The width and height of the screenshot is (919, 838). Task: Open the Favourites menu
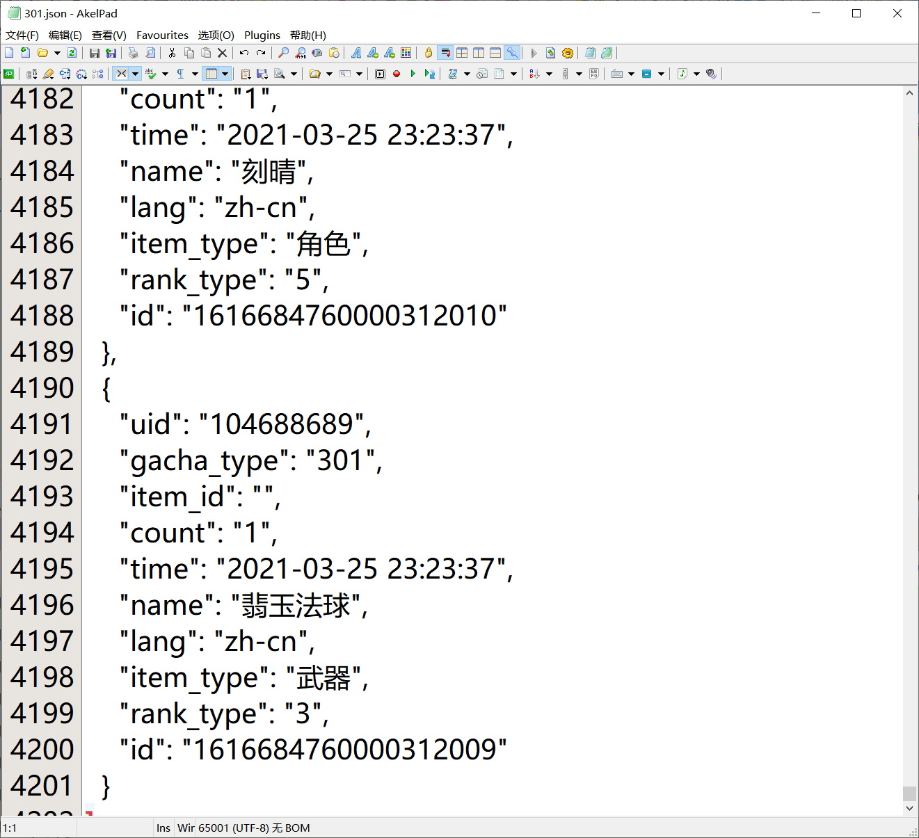[x=162, y=35]
